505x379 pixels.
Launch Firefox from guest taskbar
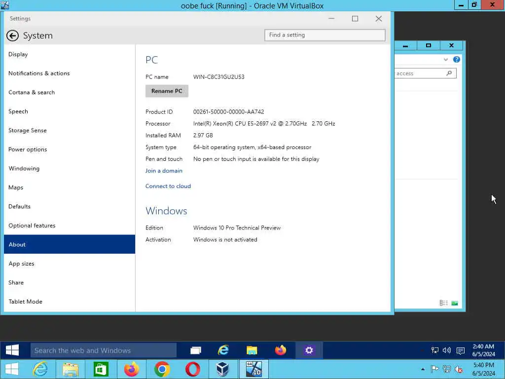point(281,350)
